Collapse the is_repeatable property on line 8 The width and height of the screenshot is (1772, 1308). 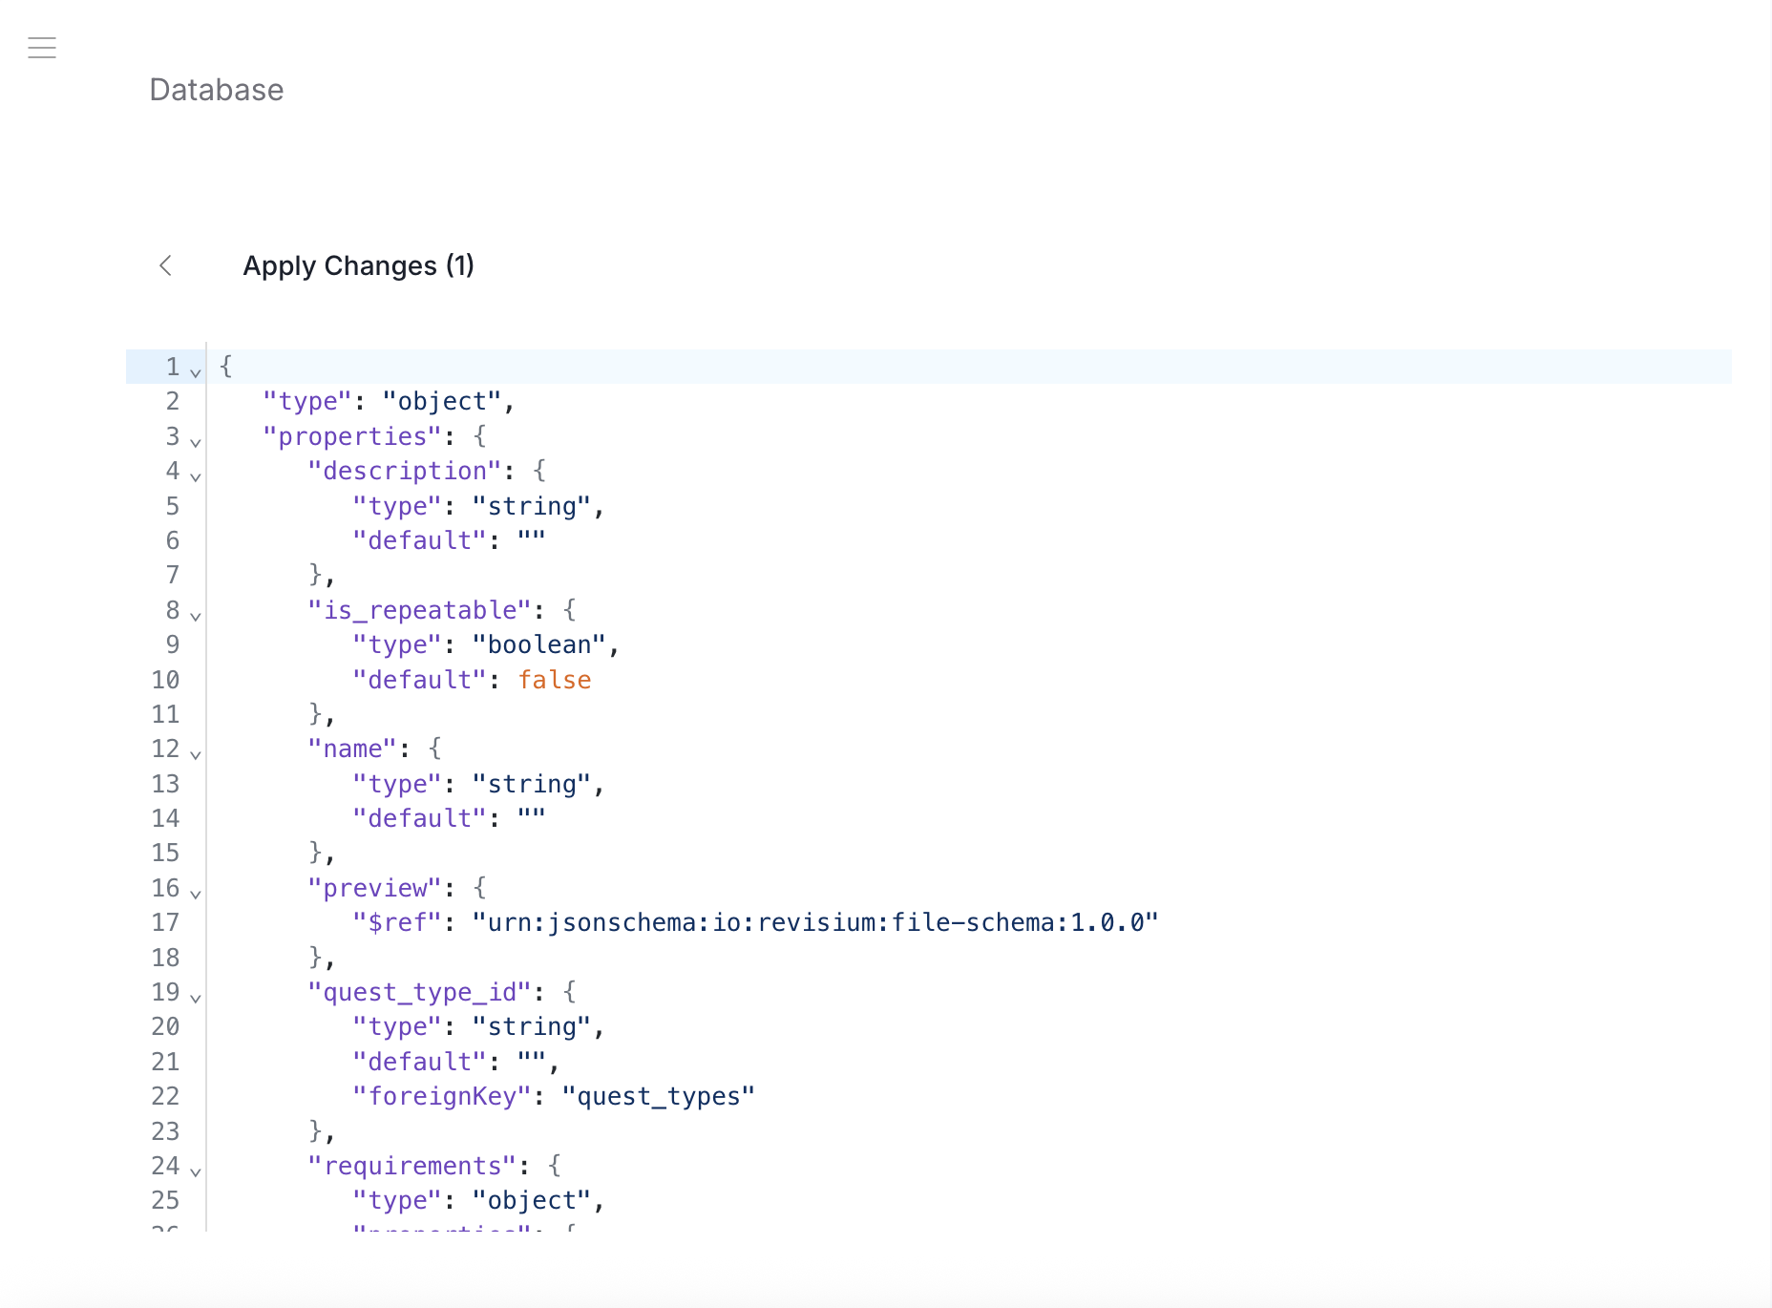pyautogui.click(x=195, y=616)
